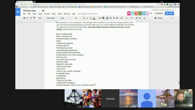195x110 pixels.
Task: Open the Format menu
Action: pyautogui.click(x=47, y=14)
